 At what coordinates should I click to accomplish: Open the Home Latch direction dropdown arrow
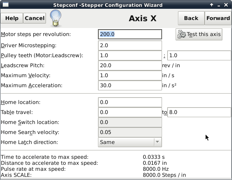(158, 142)
